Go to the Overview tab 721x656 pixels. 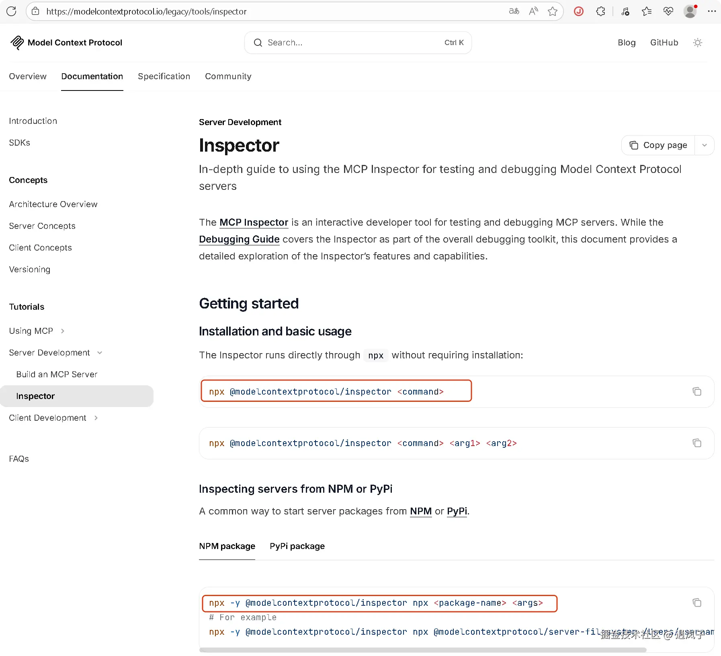[28, 76]
